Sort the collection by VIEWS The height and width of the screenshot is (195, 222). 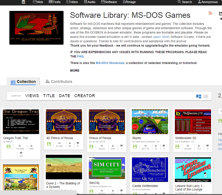tap(32, 96)
